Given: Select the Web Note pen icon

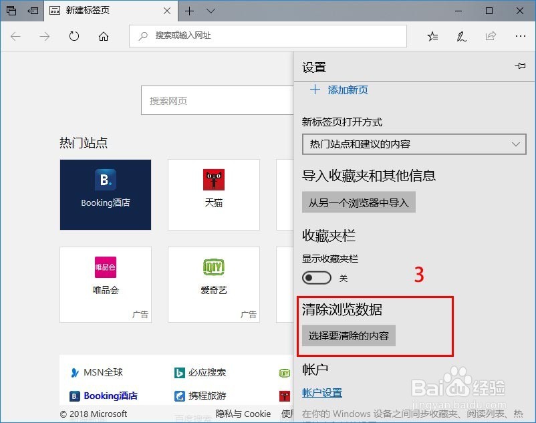Looking at the screenshot, I should coord(461,36).
